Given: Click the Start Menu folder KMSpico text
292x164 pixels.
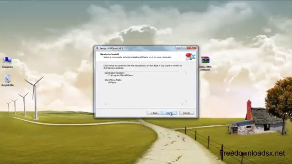Looking at the screenshot, I should pos(112,82).
